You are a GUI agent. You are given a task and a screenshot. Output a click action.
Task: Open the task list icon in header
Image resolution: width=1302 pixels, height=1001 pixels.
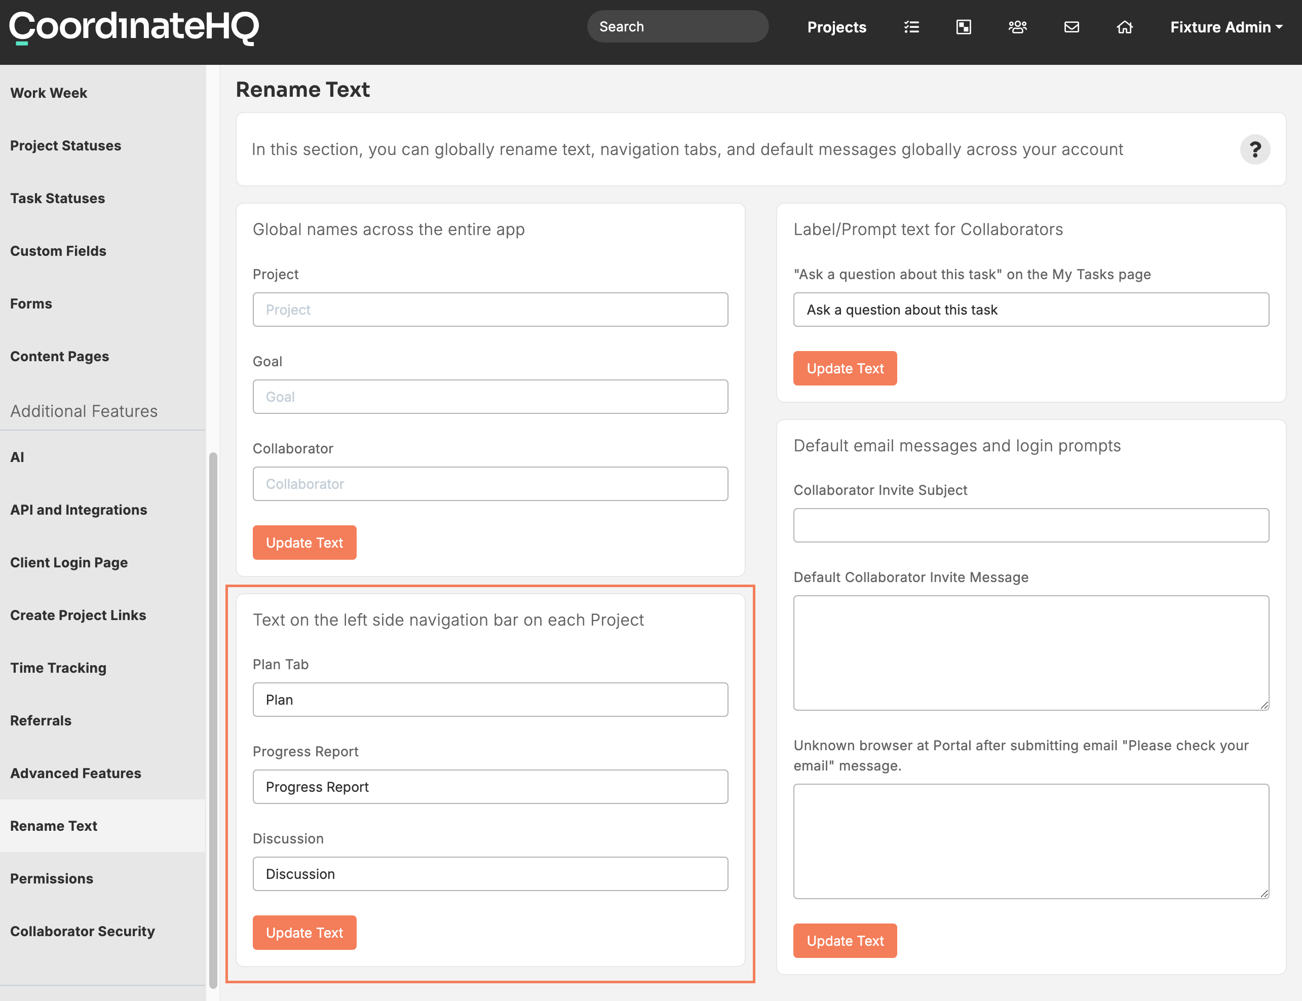(912, 27)
